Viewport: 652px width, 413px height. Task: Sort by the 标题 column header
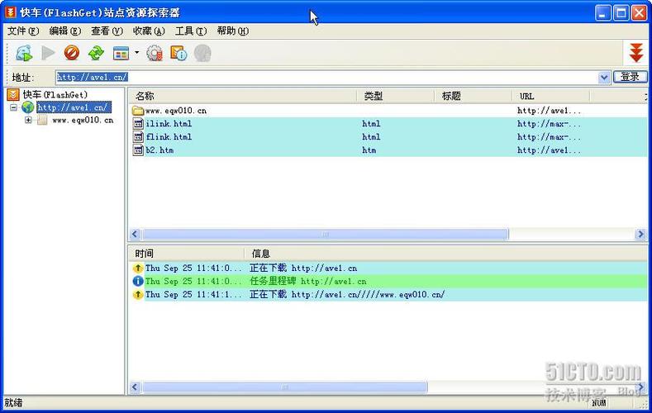coord(474,96)
